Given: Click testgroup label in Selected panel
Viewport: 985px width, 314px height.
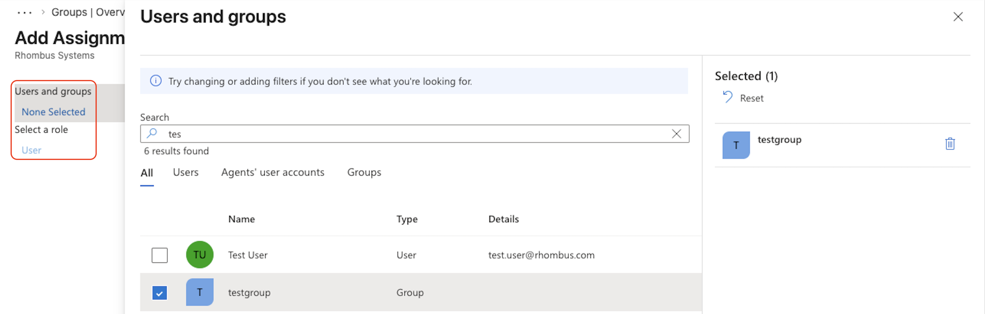Looking at the screenshot, I should 779,140.
